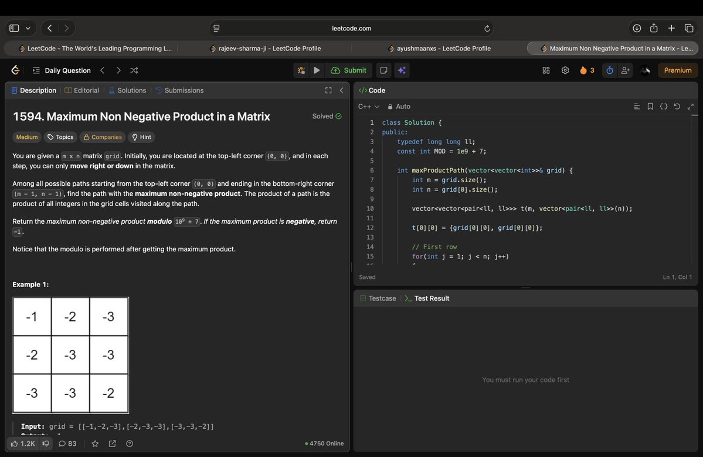Bookmark the code snippet icon
703x457 pixels.
[650, 106]
